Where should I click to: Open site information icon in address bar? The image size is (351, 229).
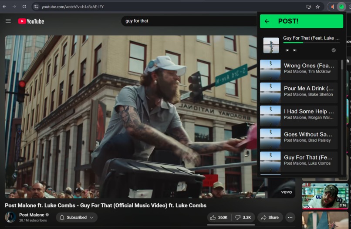(x=36, y=7)
